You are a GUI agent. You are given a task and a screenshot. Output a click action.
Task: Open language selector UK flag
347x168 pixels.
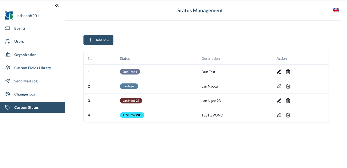click(336, 10)
